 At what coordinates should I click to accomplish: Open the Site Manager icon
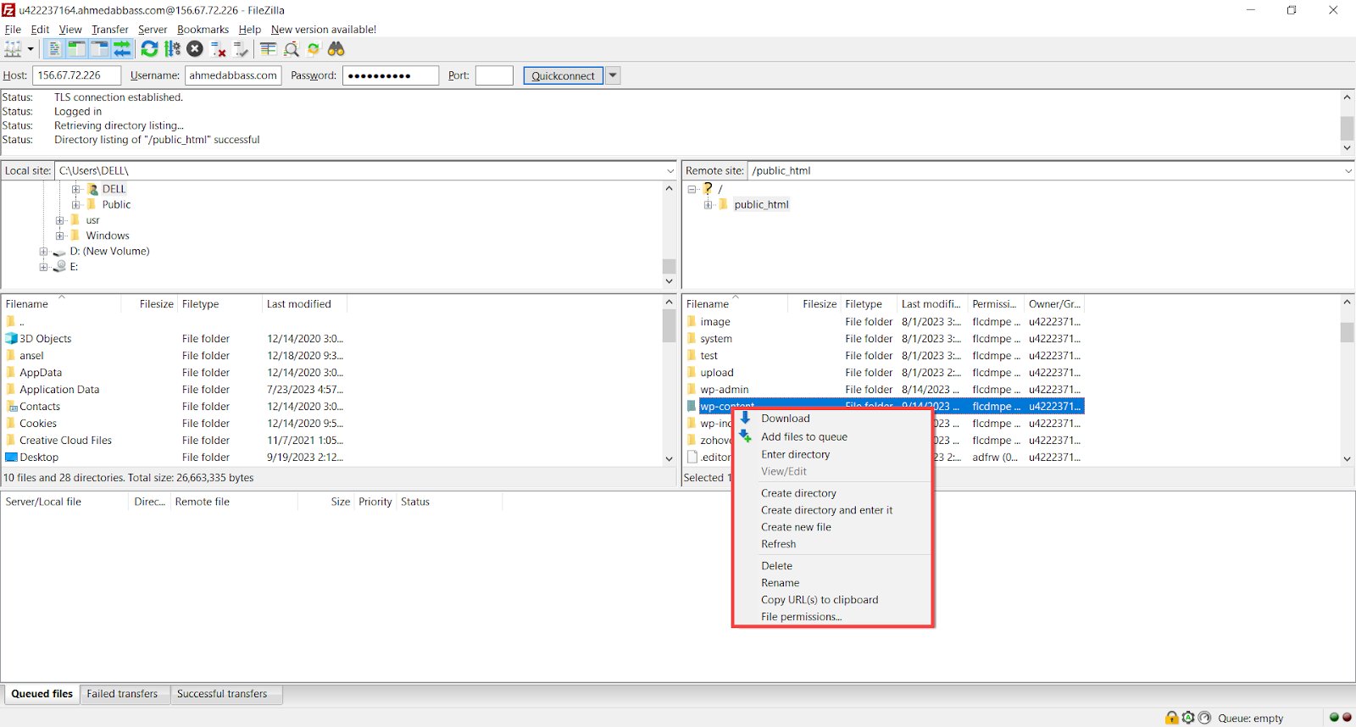pos(13,49)
